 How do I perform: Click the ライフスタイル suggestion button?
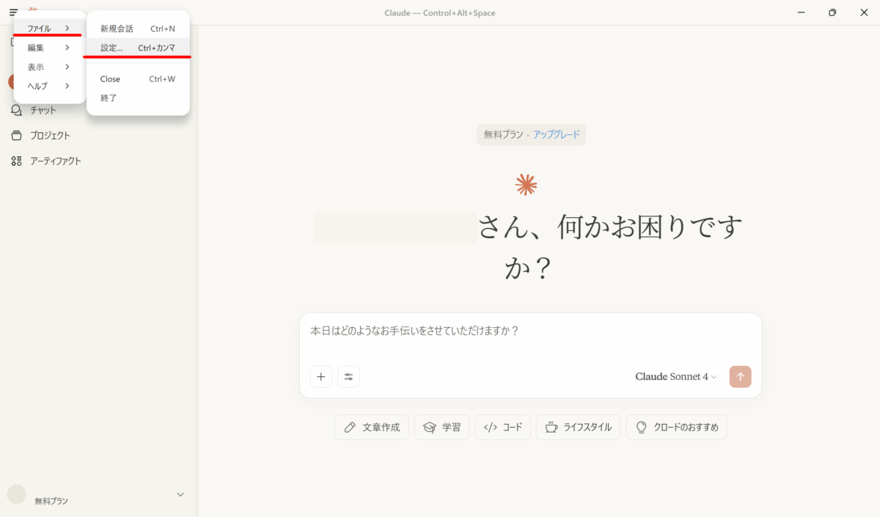pyautogui.click(x=579, y=428)
